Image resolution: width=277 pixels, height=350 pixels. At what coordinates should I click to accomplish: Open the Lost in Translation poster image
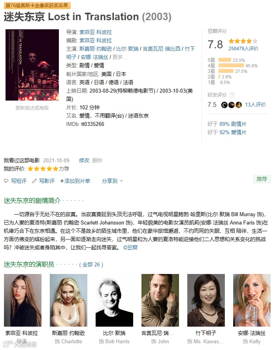32,65
